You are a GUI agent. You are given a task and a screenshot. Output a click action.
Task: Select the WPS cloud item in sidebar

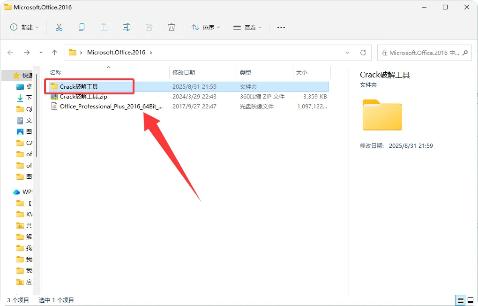pyautogui.click(x=22, y=192)
